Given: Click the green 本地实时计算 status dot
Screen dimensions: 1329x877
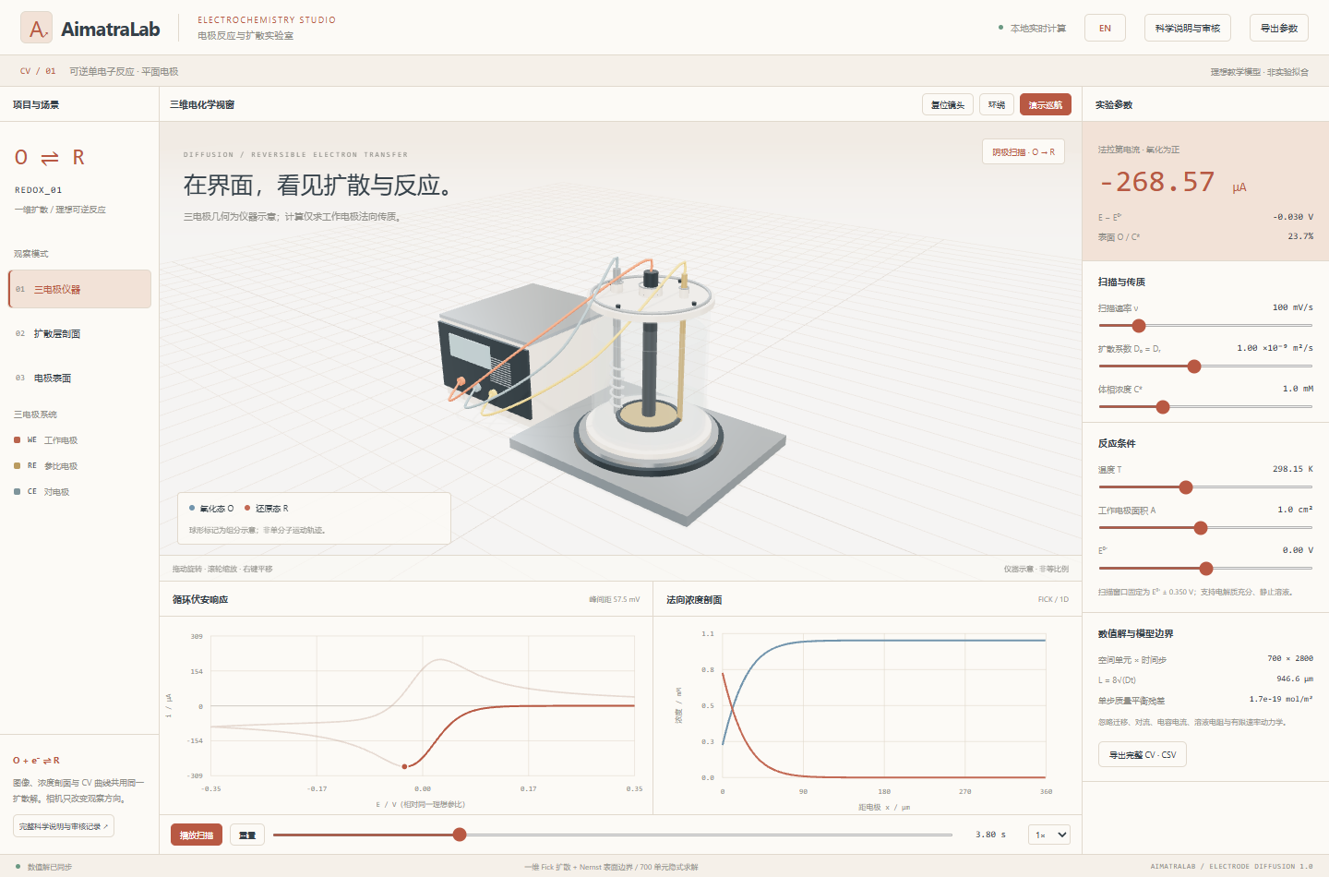Looking at the screenshot, I should click(1000, 28).
